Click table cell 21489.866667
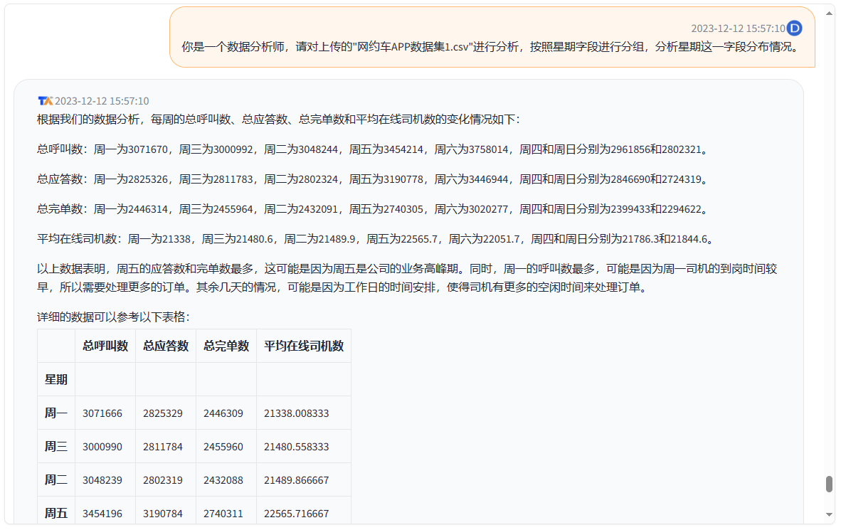 (304, 479)
